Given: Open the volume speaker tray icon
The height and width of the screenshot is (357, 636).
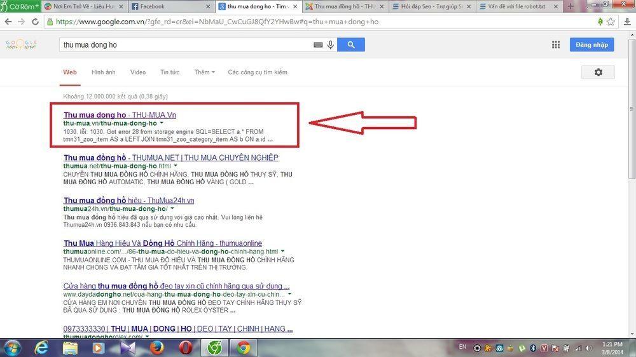Looking at the screenshot, I should pos(588,348).
